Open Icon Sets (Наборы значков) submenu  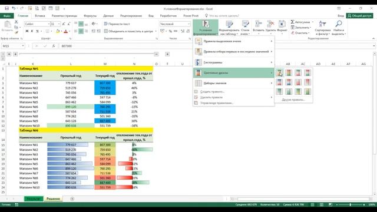coord(234,83)
